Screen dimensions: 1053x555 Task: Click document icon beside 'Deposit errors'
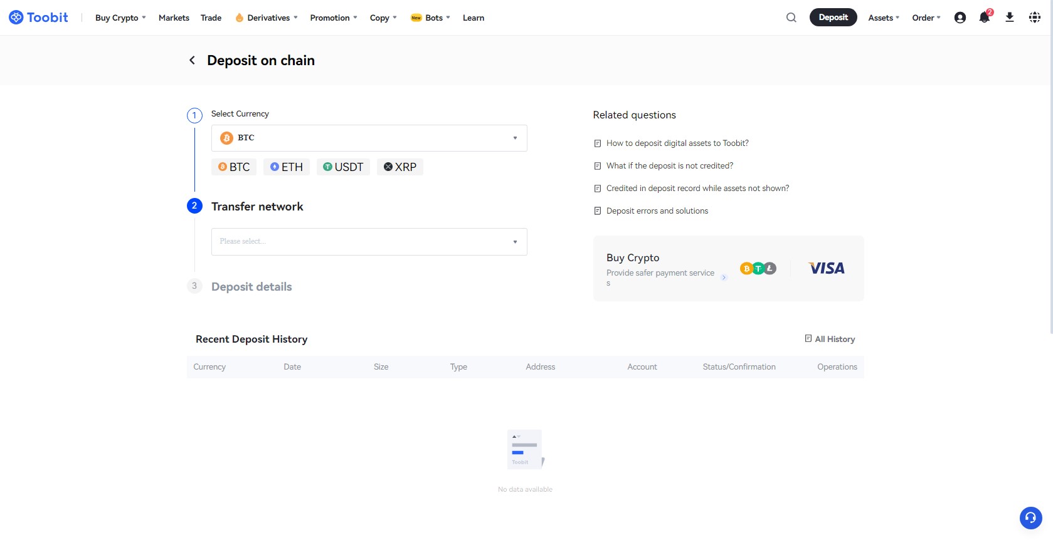tap(598, 211)
